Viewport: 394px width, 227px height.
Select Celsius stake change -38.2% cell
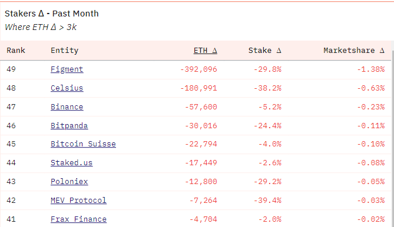pos(267,88)
